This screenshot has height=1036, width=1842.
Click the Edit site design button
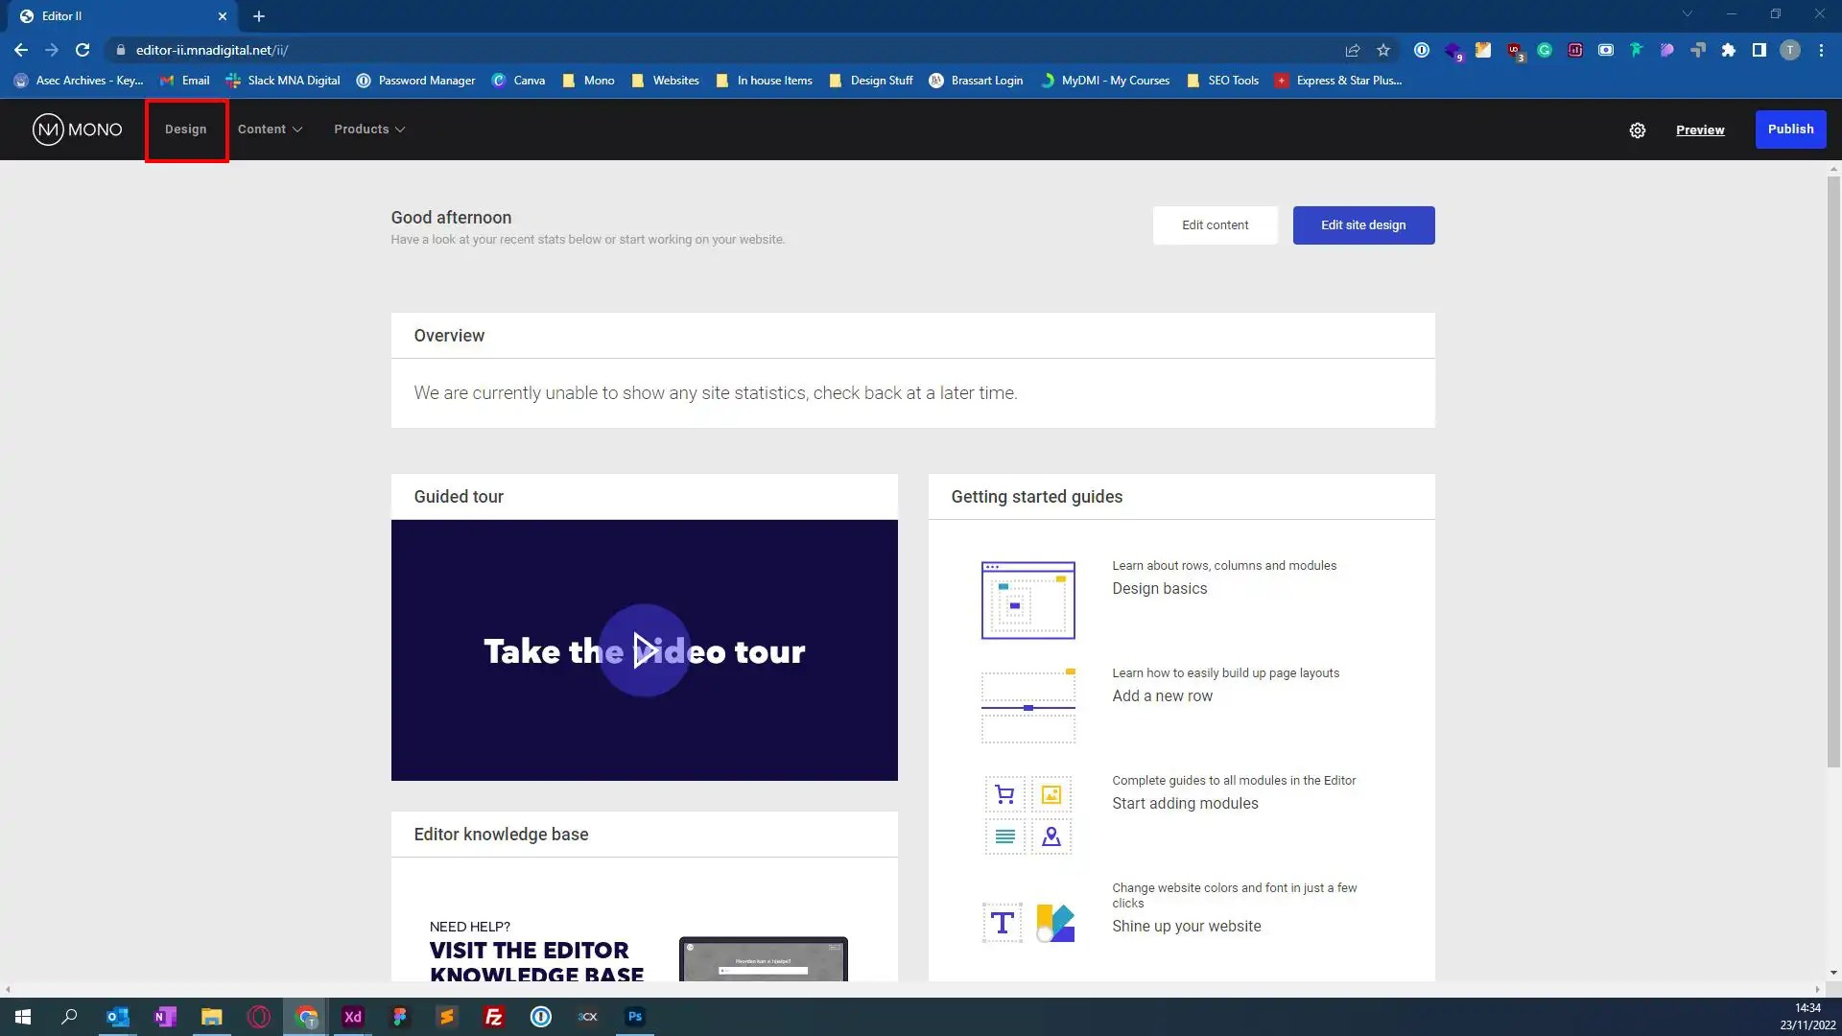click(1362, 225)
